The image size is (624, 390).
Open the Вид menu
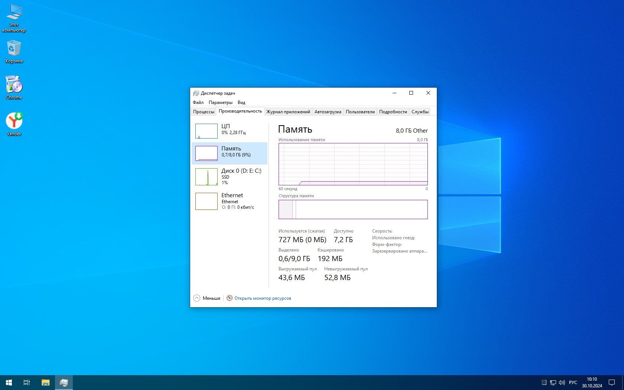(x=241, y=103)
